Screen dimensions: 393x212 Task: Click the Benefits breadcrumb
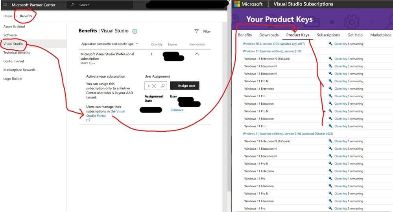coord(26,16)
